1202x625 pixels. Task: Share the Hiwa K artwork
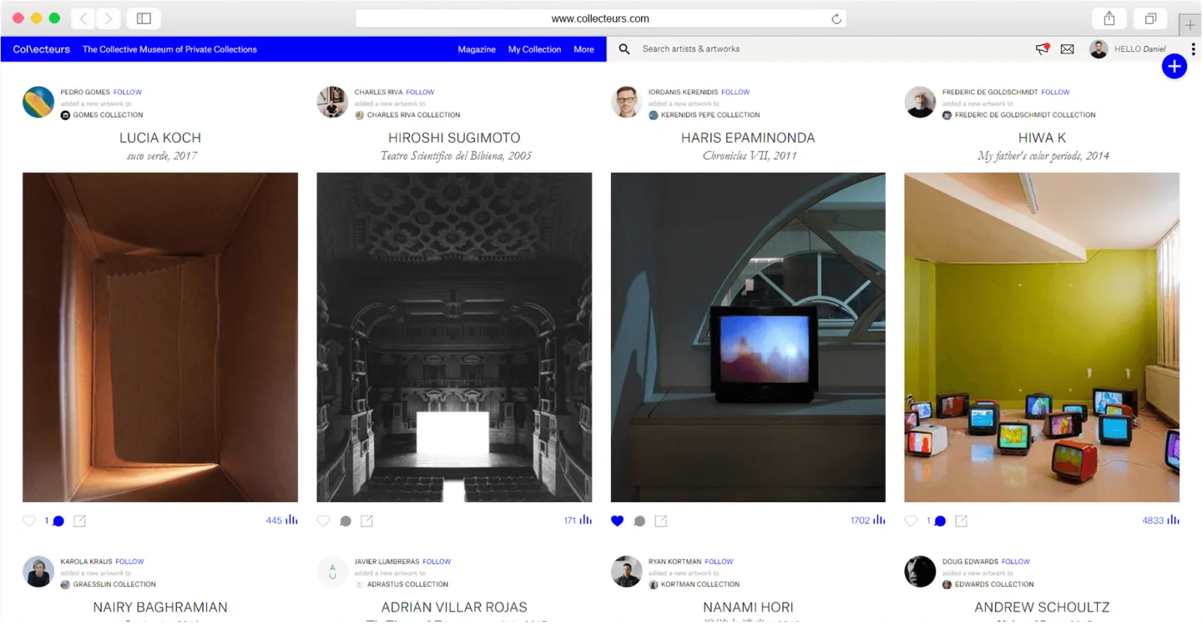961,521
